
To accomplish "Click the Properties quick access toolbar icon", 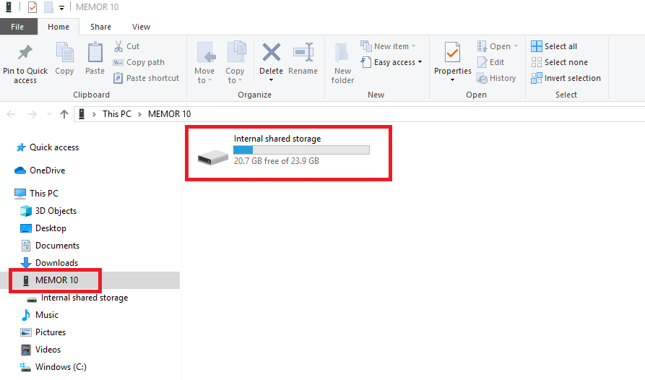I will pos(33,7).
